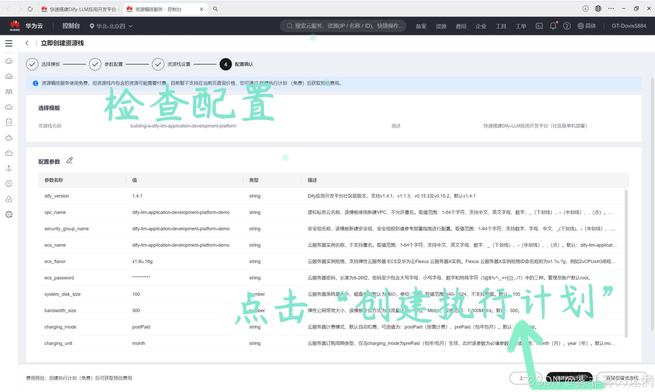Open the GT-Dovis5884 account menu

(x=629, y=26)
